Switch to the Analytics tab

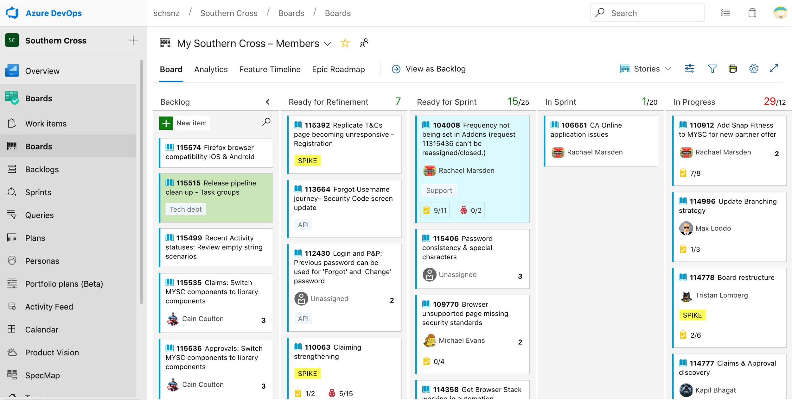point(211,69)
